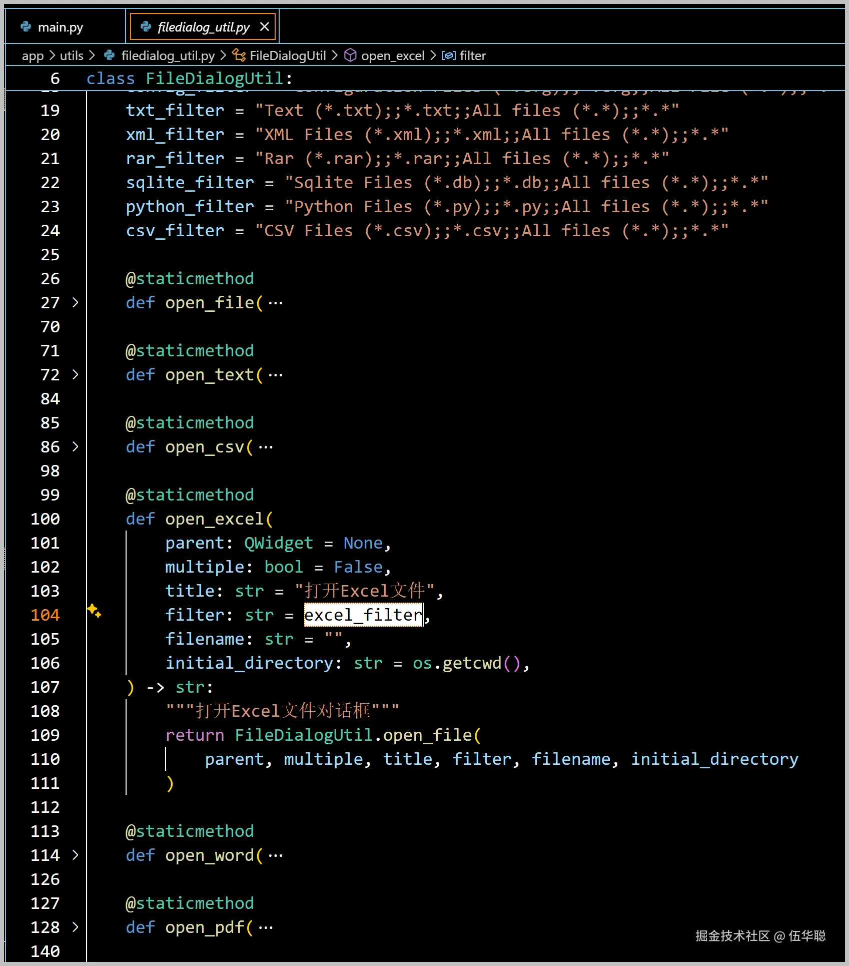The image size is (849, 966).
Task: Unfold ellipsis after def open_csv(
Action: coord(266,447)
